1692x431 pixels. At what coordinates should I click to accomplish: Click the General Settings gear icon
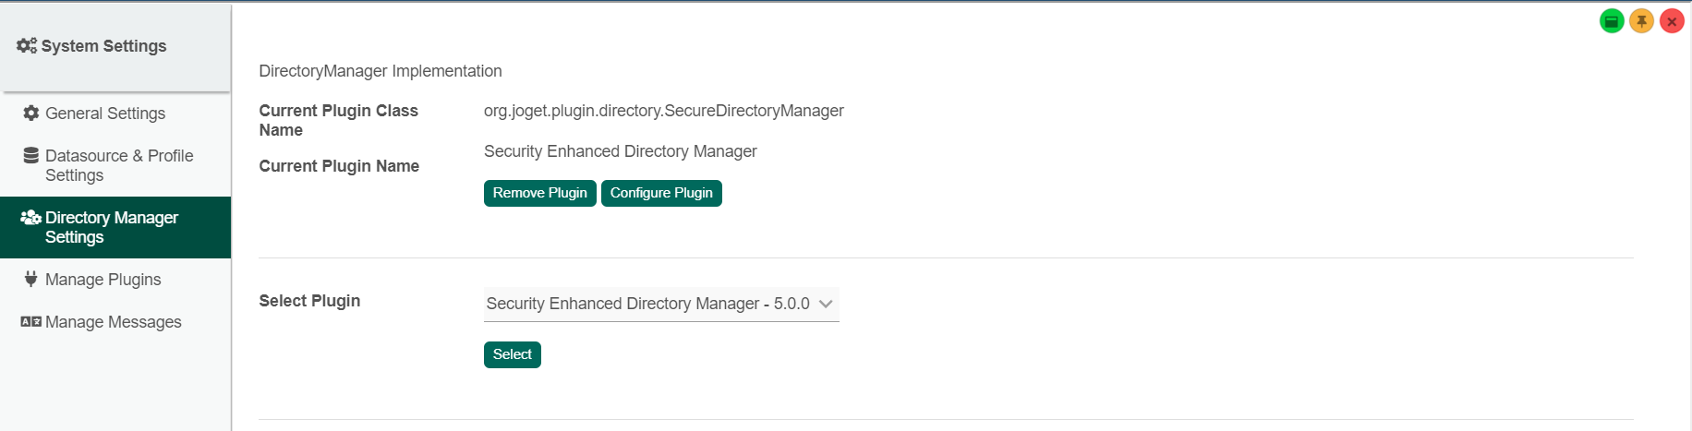(x=31, y=113)
